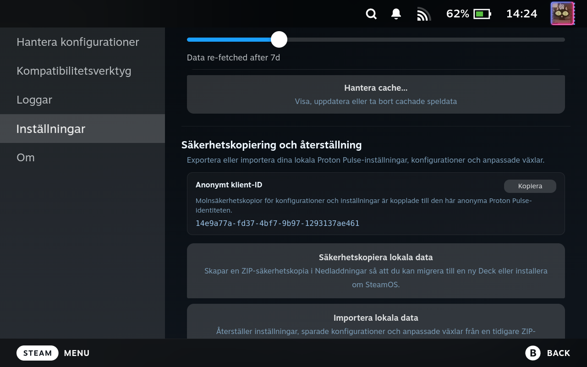The image size is (587, 367).
Task: Click the B BACK button icon
Action: pyautogui.click(x=533, y=353)
